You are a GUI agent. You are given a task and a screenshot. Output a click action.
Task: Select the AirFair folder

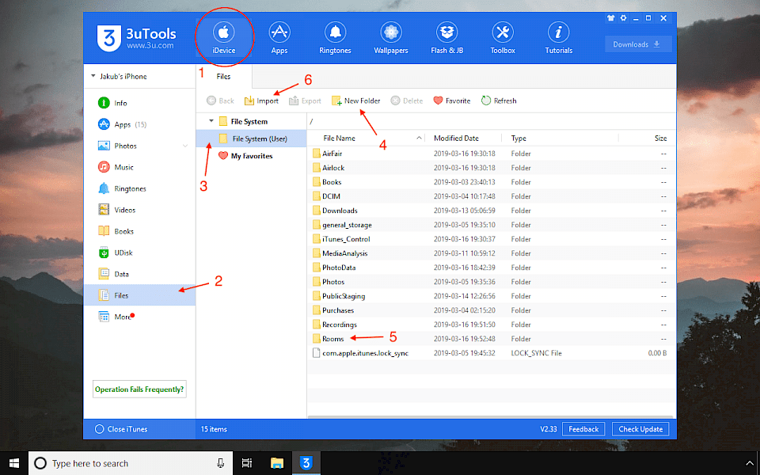pos(491,154)
